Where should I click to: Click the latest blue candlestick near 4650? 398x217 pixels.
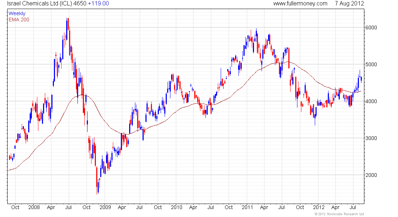coord(361,79)
